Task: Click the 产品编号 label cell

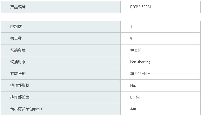Action: pos(61,7)
